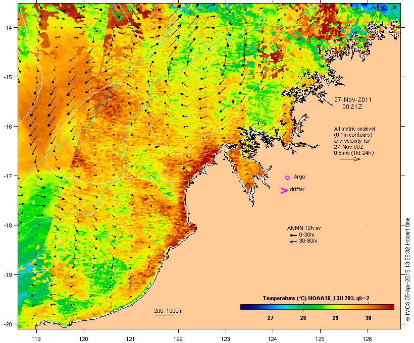Click the temperature color bar legend

coord(317,307)
